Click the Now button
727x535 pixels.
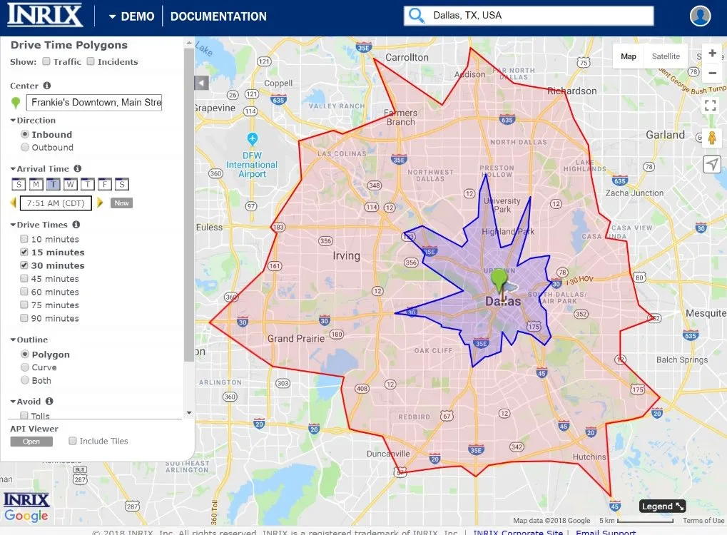[121, 203]
